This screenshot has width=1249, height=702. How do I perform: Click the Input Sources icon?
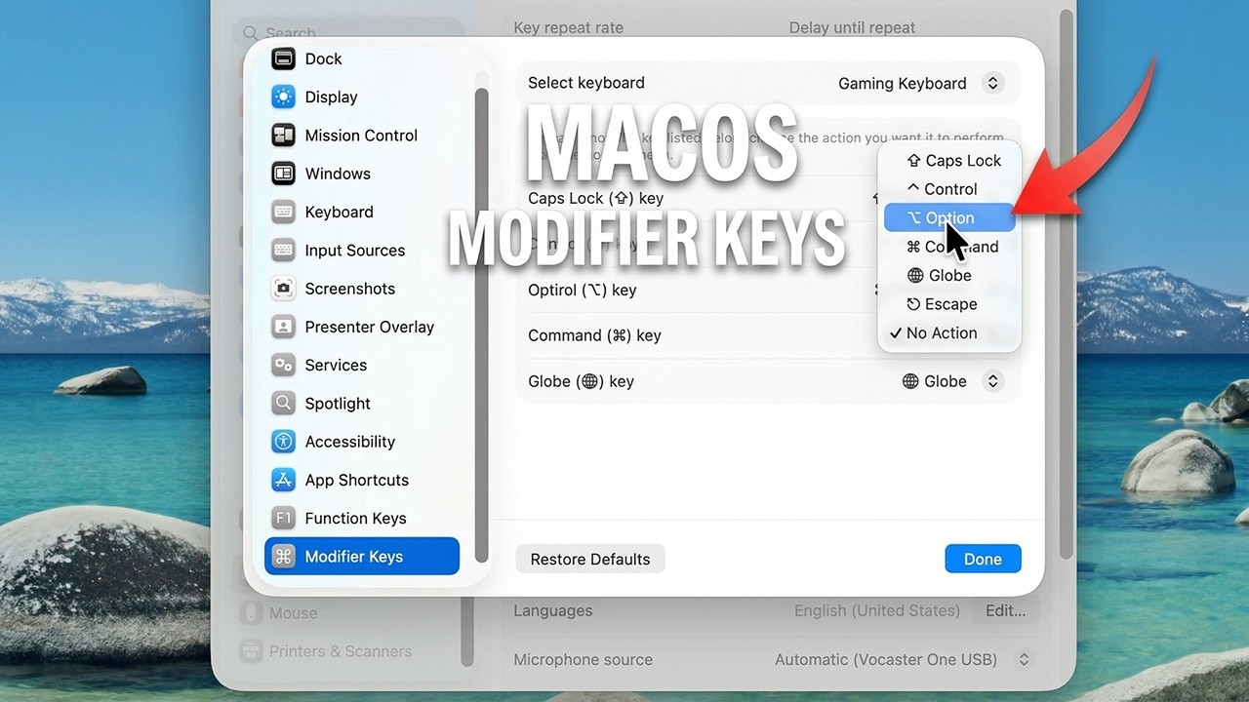coord(283,251)
